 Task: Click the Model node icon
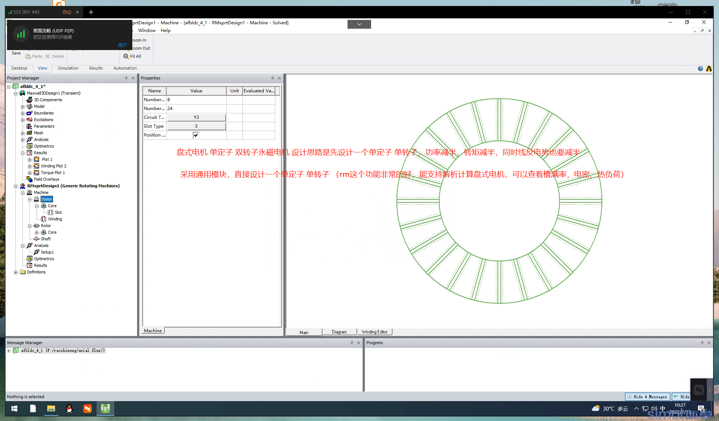pyautogui.click(x=29, y=106)
